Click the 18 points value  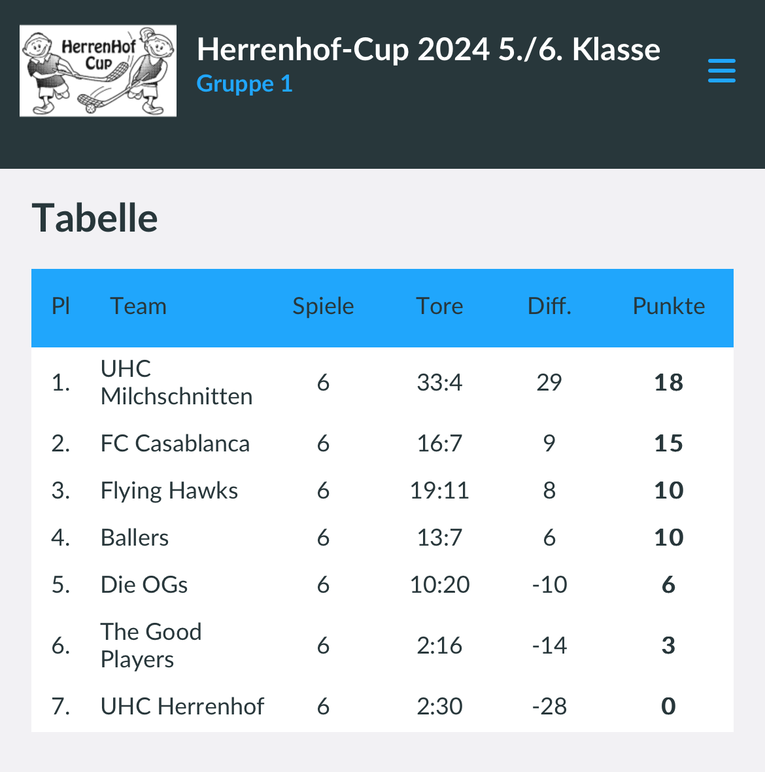[669, 383]
